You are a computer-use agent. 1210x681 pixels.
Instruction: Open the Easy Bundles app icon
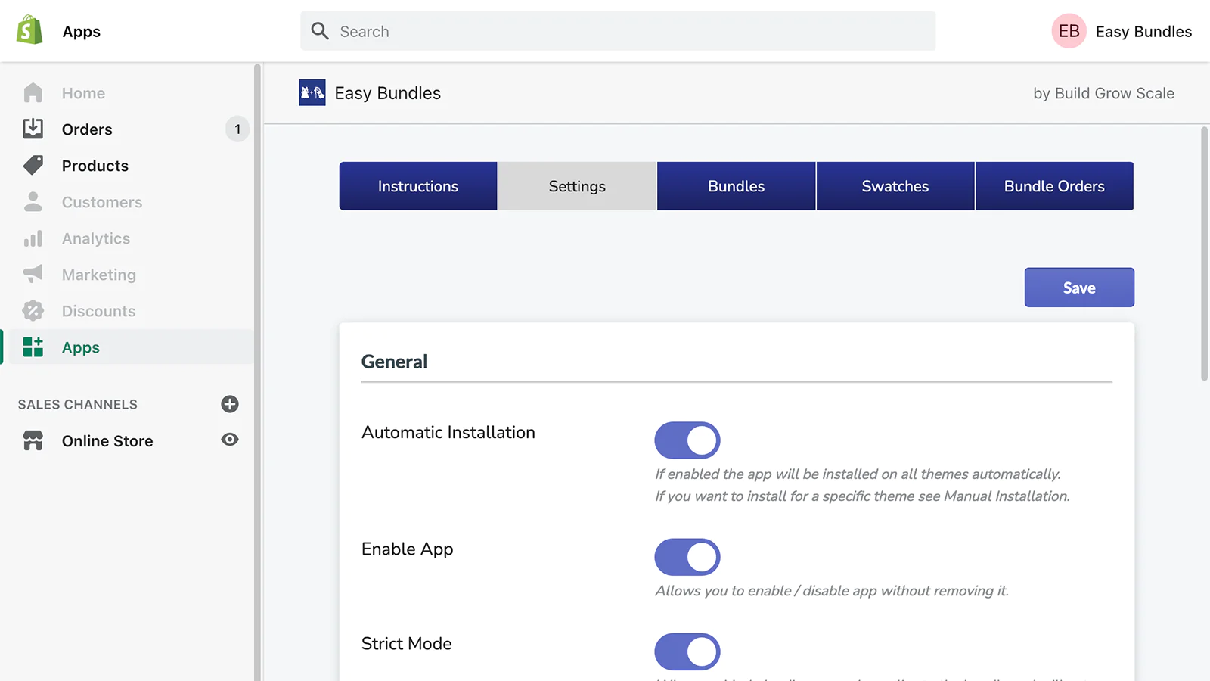point(312,92)
